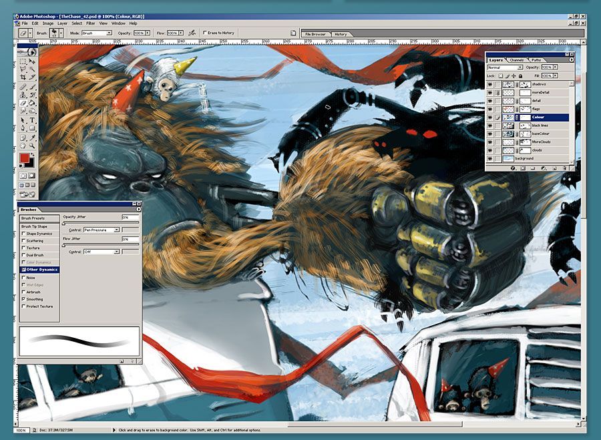Open the Flow slider arrow in options bar
601x440 pixels.
coord(181,33)
